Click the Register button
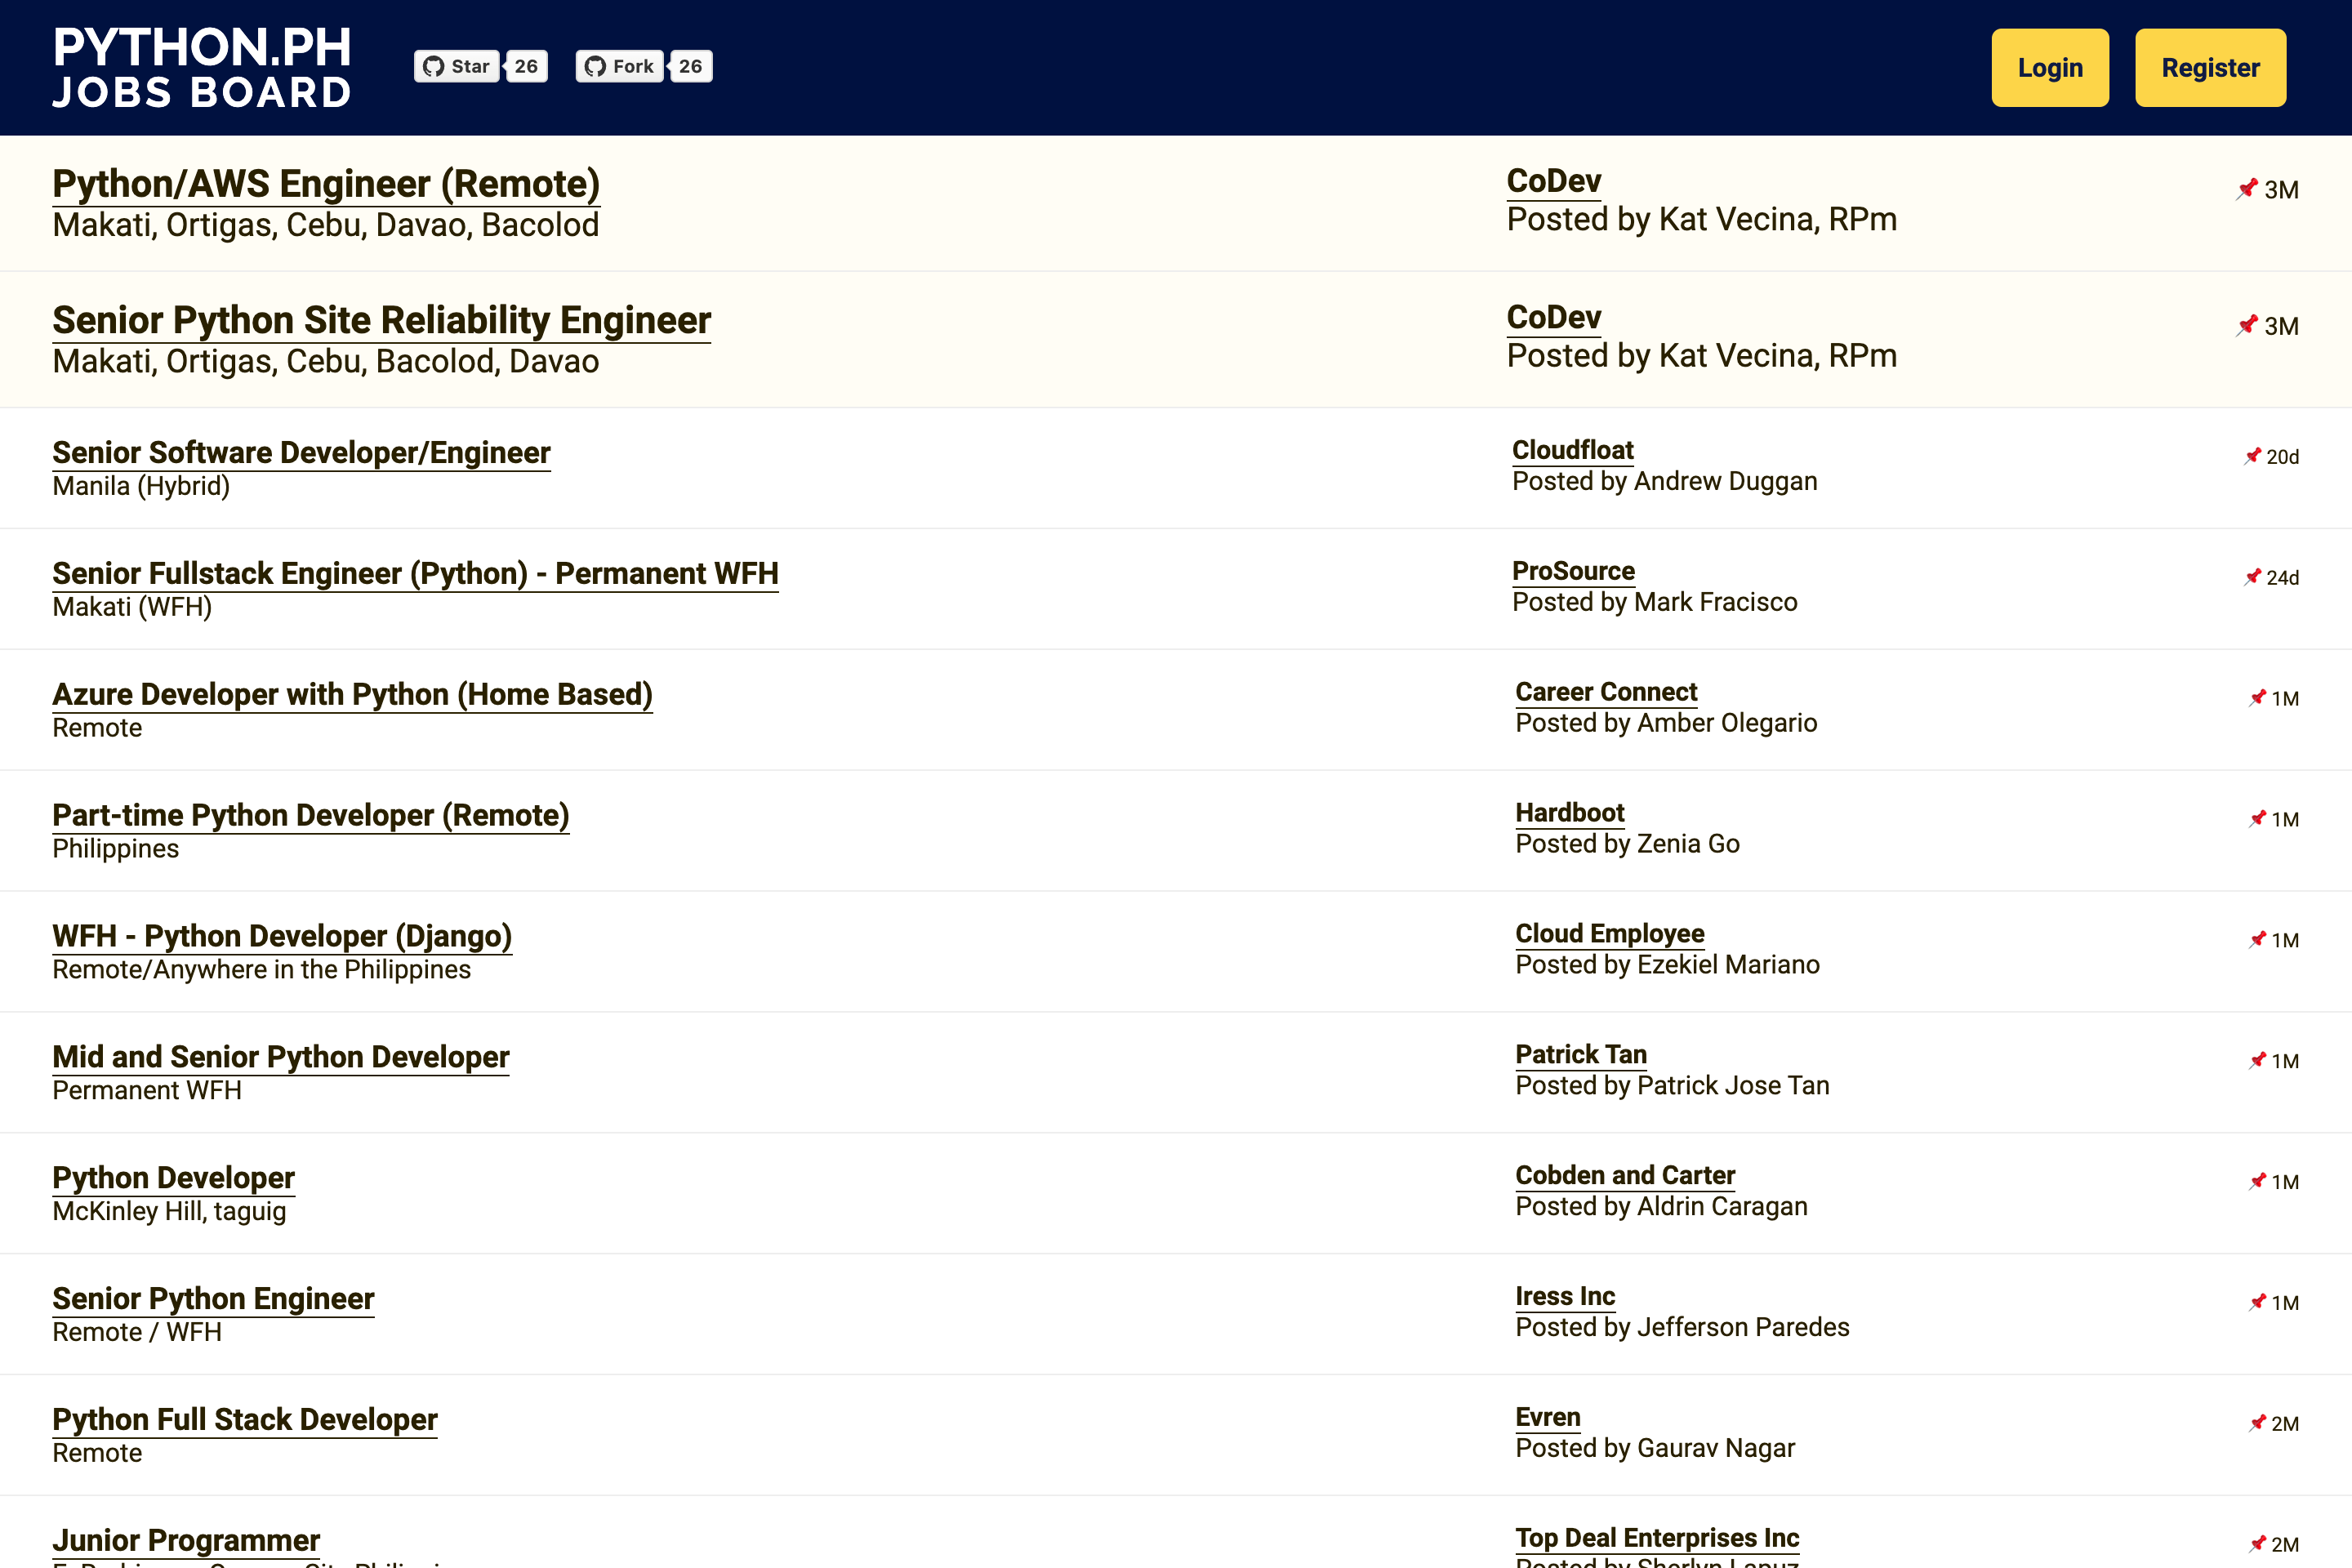 point(2210,66)
